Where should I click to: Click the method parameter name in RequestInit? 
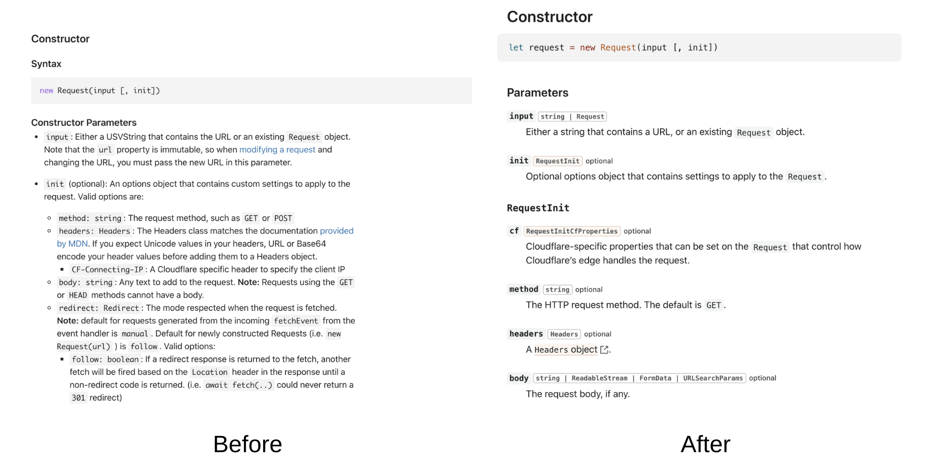[x=524, y=290]
